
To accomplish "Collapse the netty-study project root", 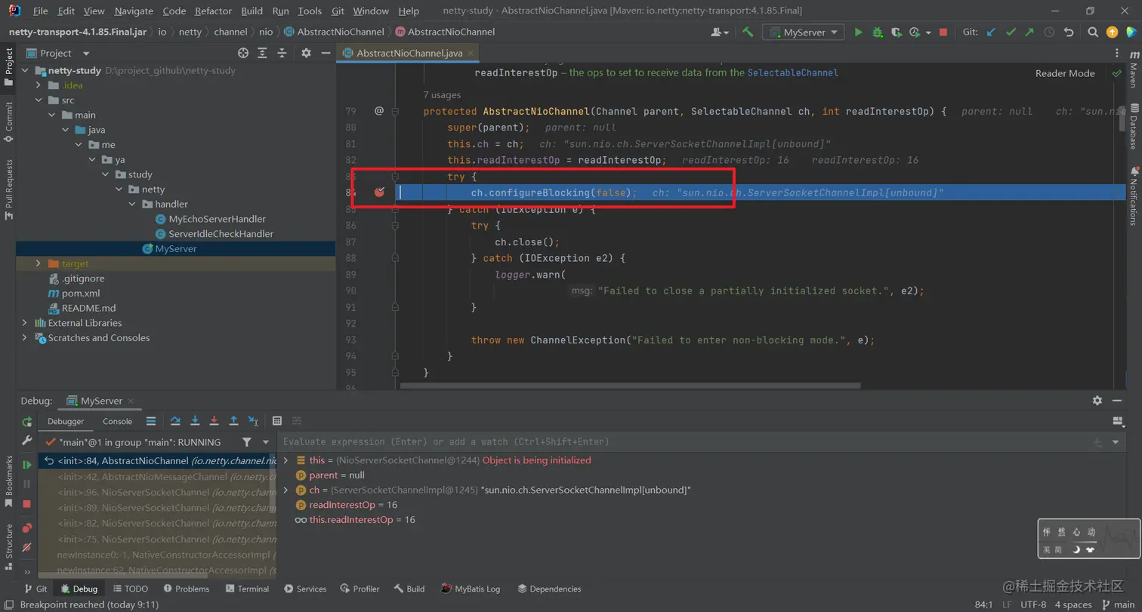I will point(25,70).
